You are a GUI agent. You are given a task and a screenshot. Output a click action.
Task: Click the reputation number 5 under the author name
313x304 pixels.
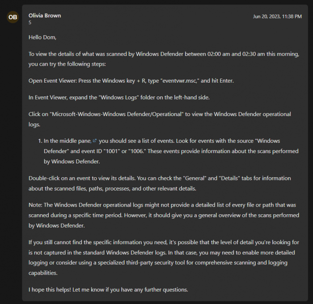coord(30,22)
